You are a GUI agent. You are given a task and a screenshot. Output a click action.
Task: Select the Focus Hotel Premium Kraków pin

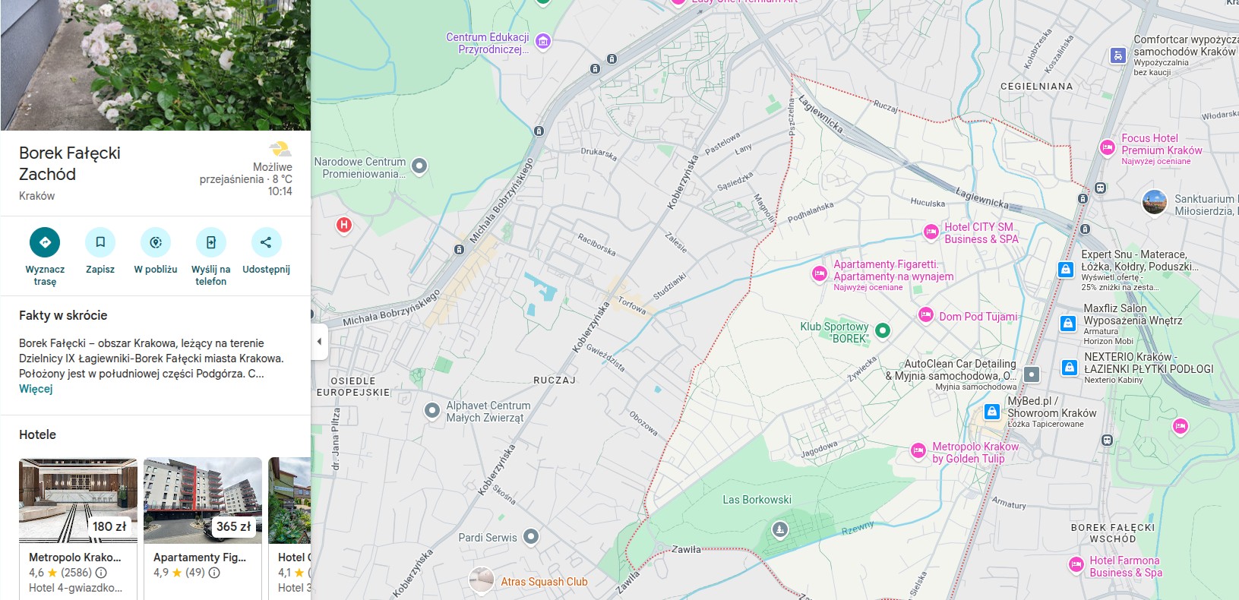[1108, 148]
